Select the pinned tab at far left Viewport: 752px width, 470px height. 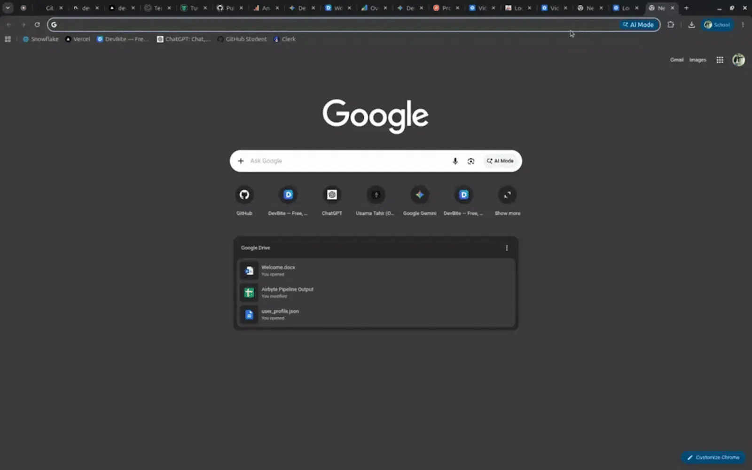23,8
